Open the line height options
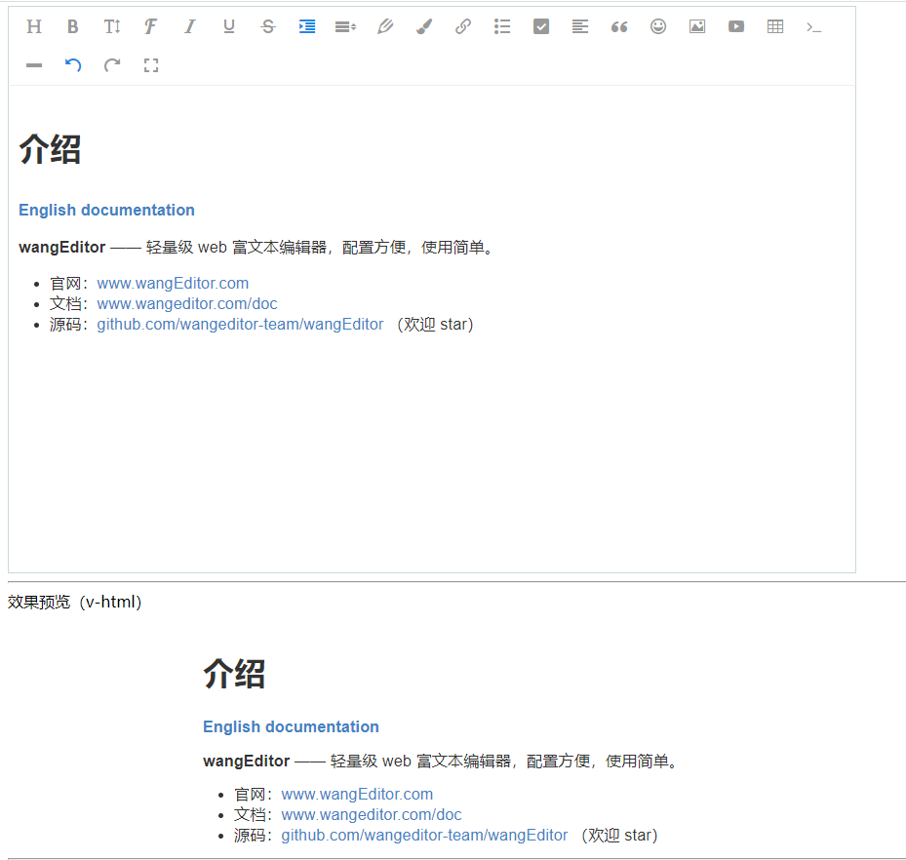The height and width of the screenshot is (860, 906). point(345,26)
